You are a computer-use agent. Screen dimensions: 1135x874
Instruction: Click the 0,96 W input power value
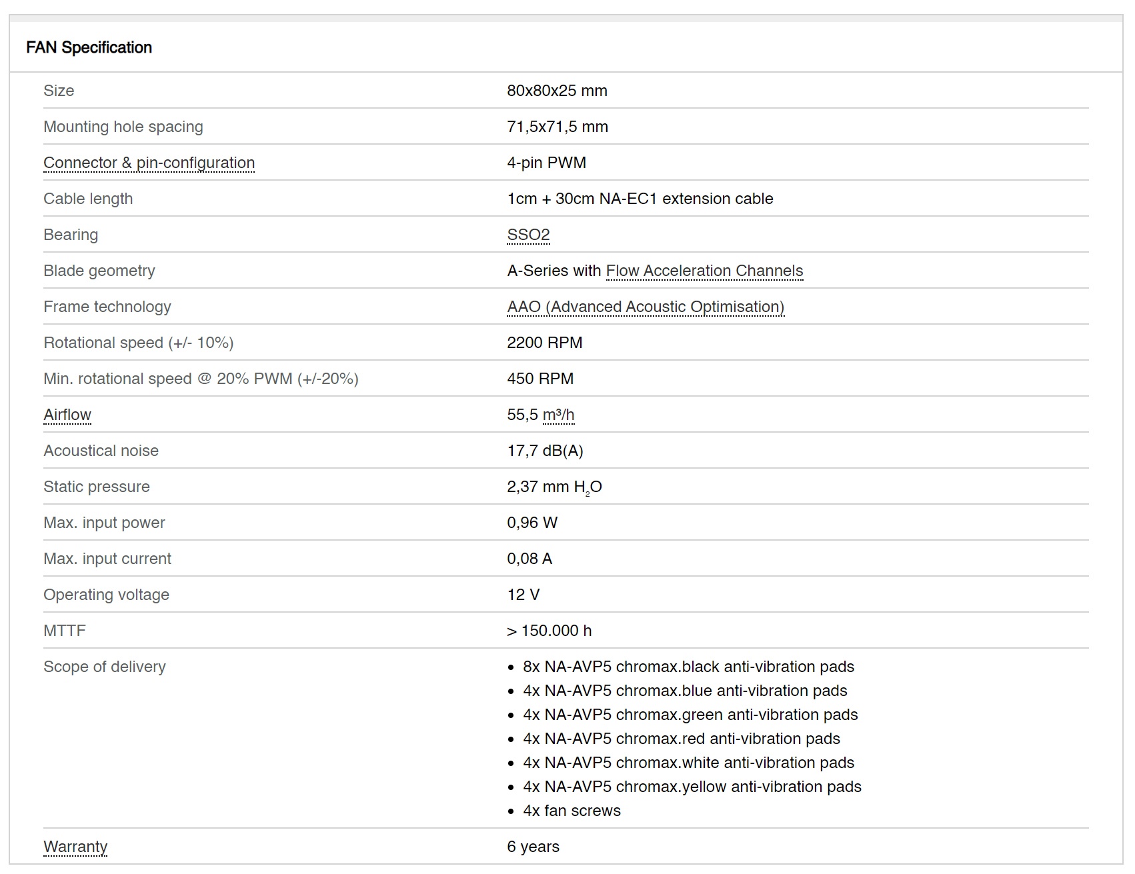[x=532, y=523]
